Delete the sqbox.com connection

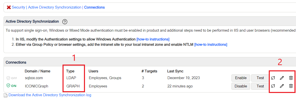[x=291, y=78]
